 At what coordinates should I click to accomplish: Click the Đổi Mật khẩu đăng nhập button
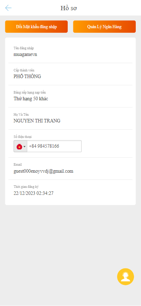coord(36,27)
